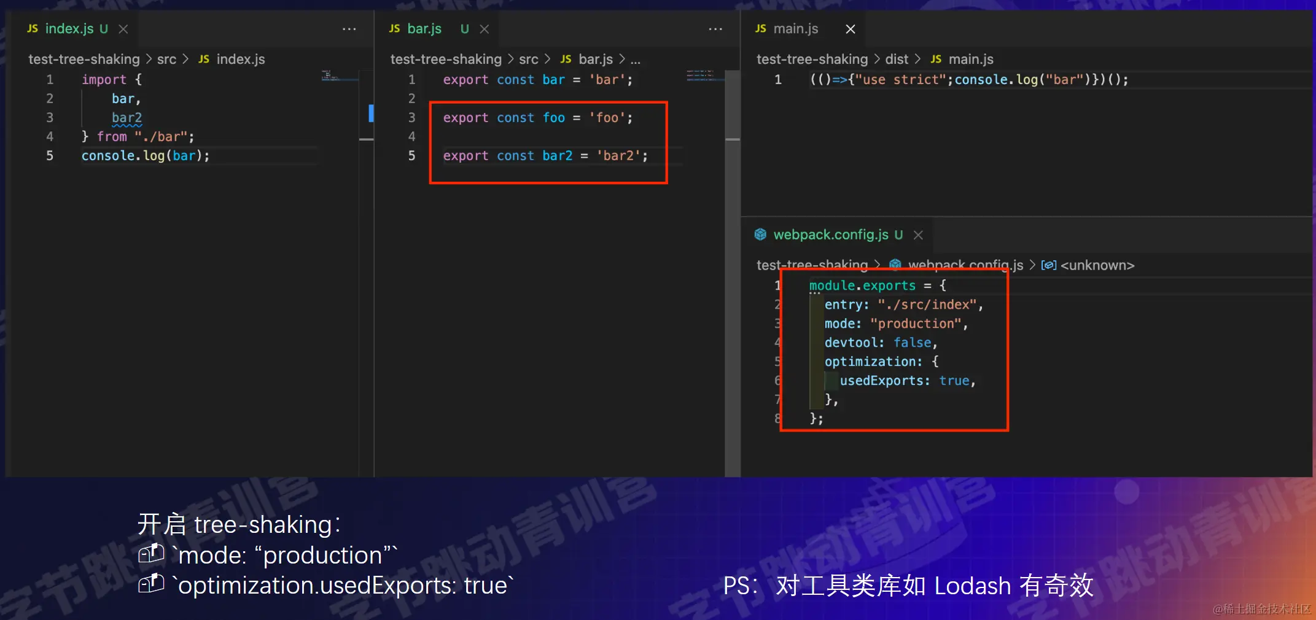Image resolution: width=1316 pixels, height=620 pixels.
Task: Expand the ellipsis breadcrumb in bar.js editor
Action: tap(636, 60)
